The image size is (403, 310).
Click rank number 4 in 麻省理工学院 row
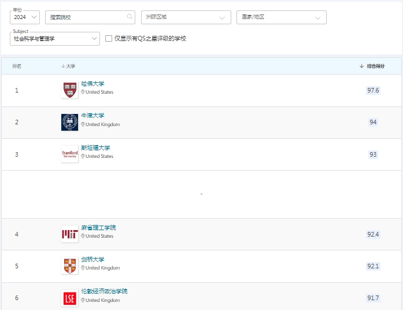[x=17, y=234]
